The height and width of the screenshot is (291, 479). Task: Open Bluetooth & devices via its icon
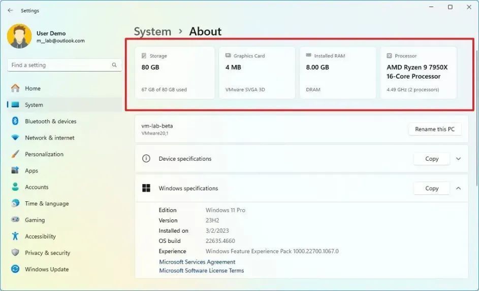(x=15, y=121)
